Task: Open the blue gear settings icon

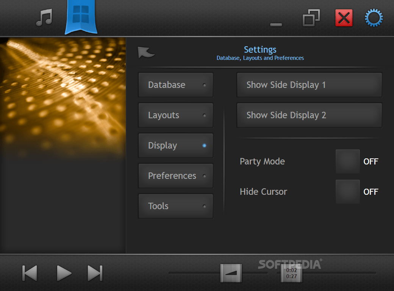Action: (x=374, y=18)
